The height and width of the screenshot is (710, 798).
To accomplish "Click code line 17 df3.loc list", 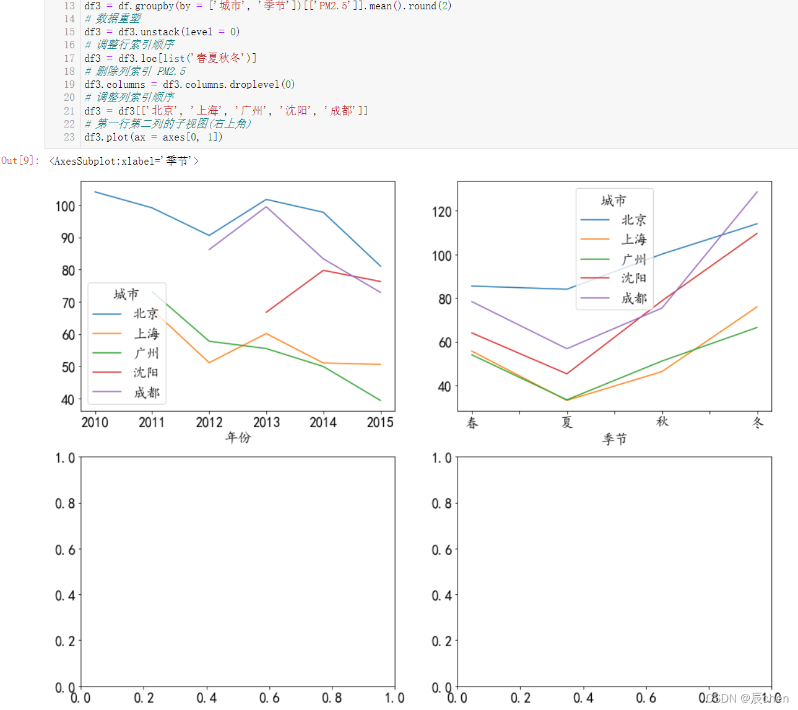I will (x=171, y=58).
